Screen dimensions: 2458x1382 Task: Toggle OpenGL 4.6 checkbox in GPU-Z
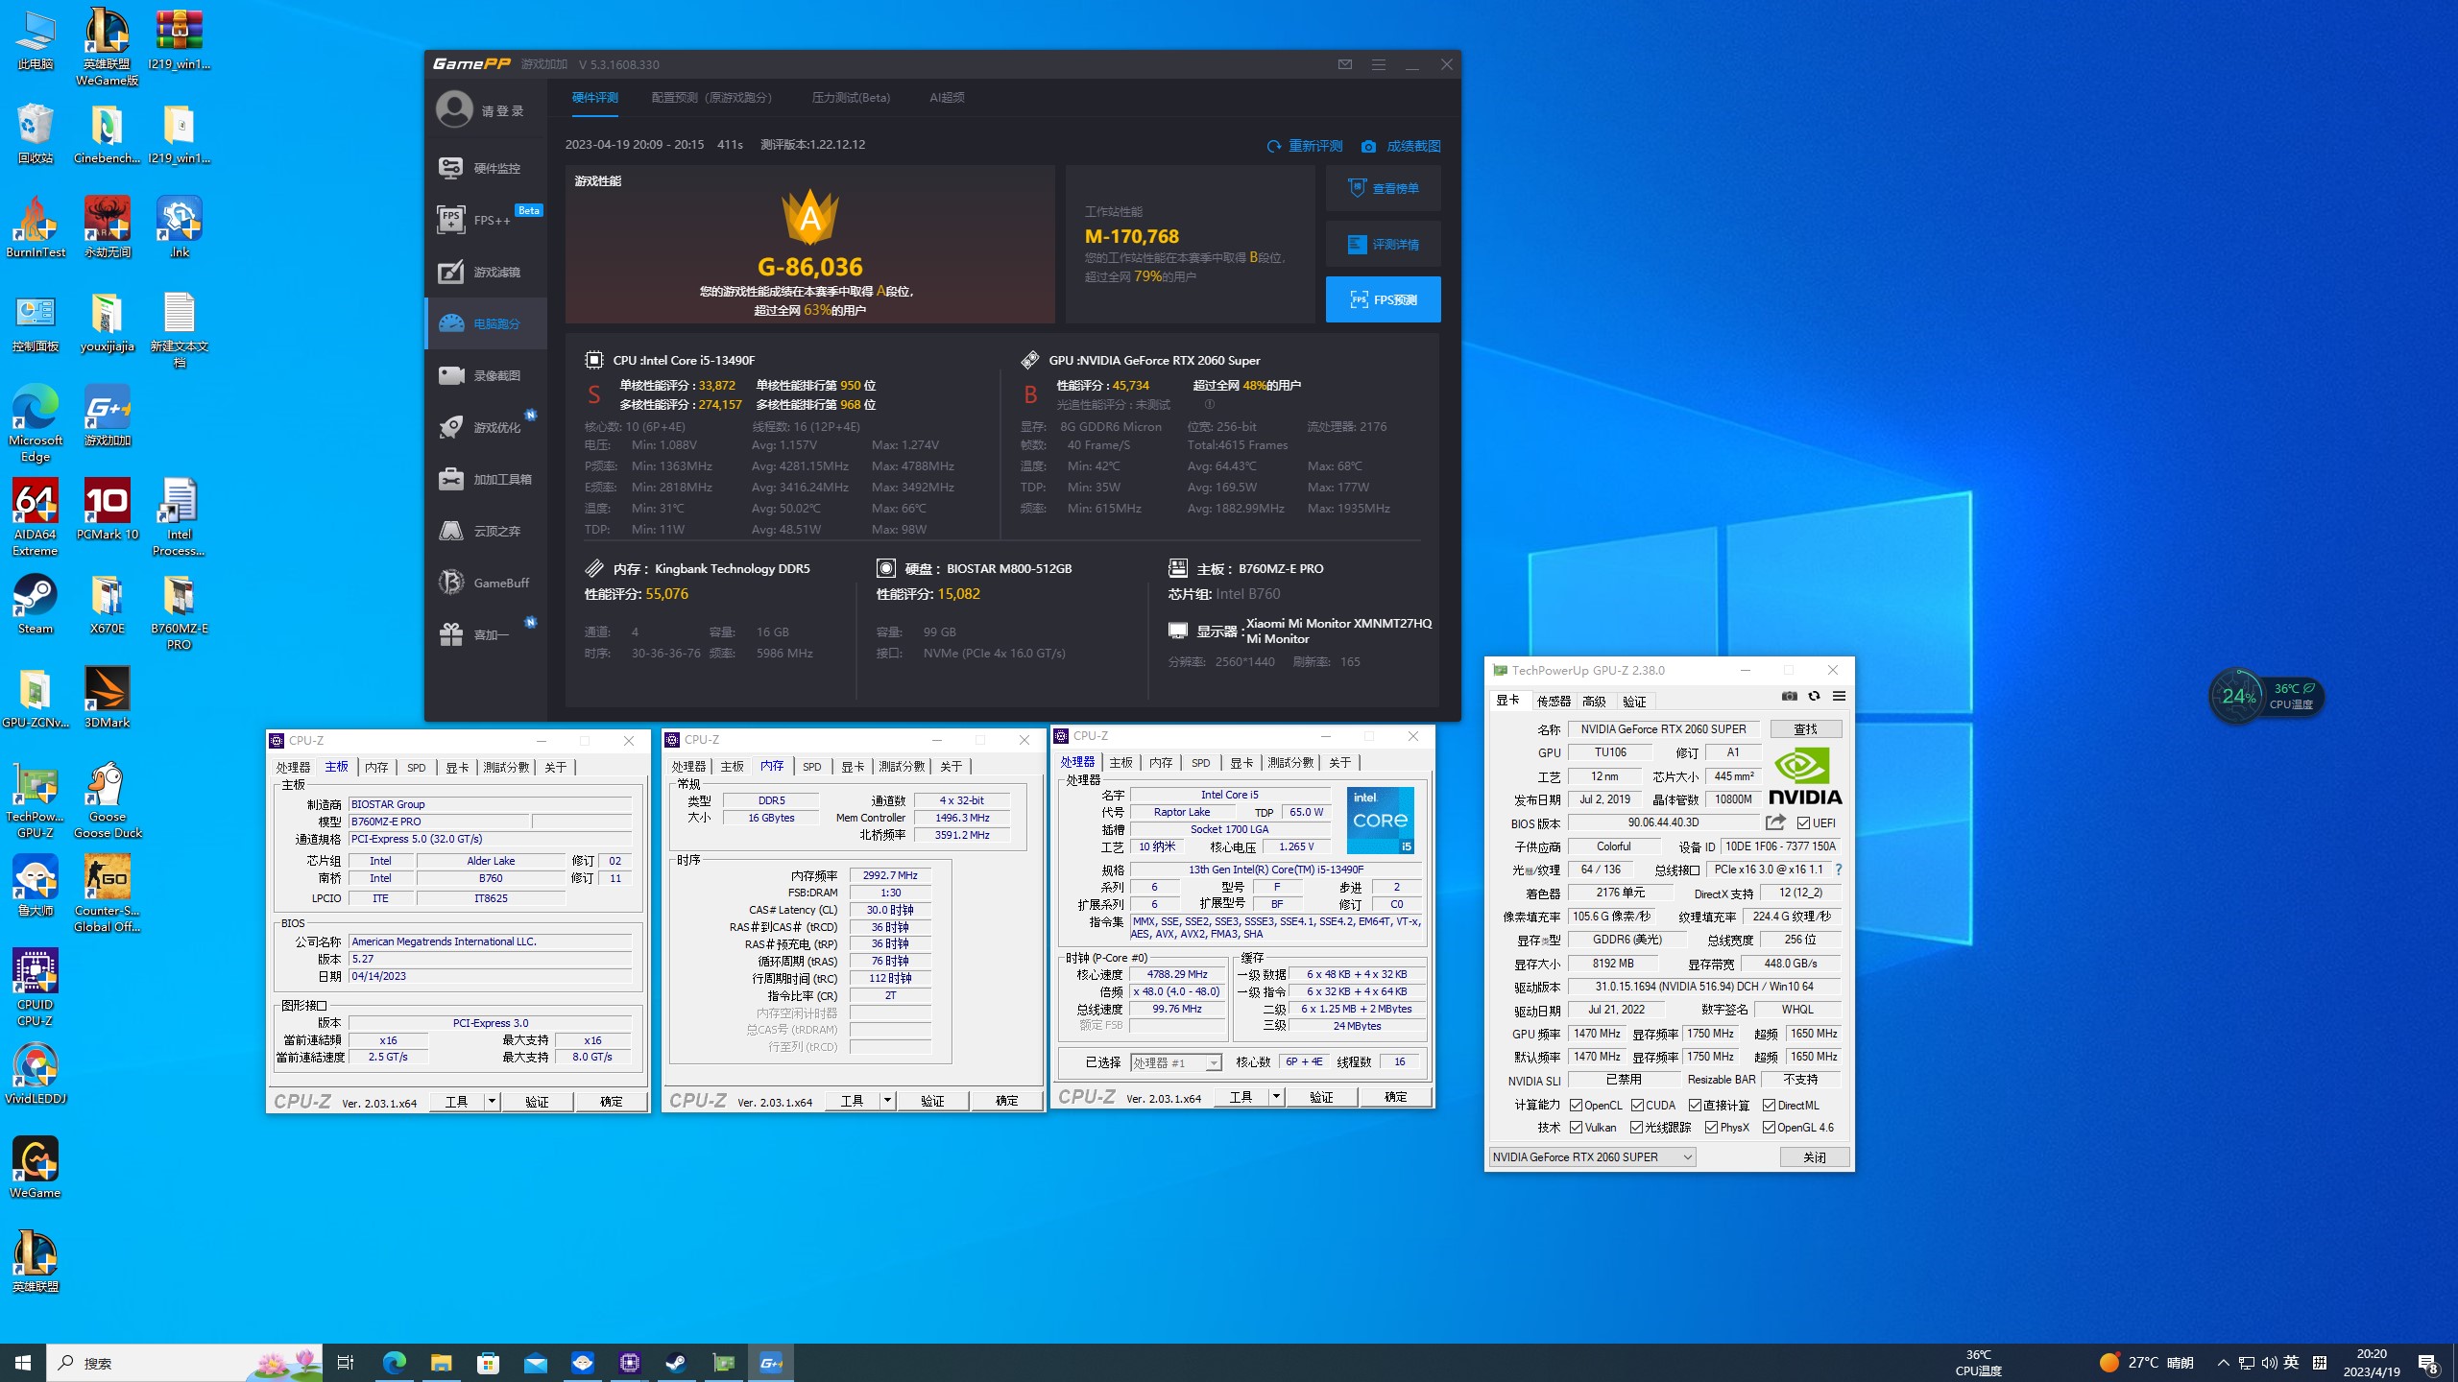click(x=1769, y=1128)
